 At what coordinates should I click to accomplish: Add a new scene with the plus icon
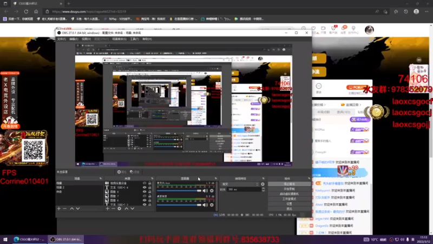click(x=59, y=209)
